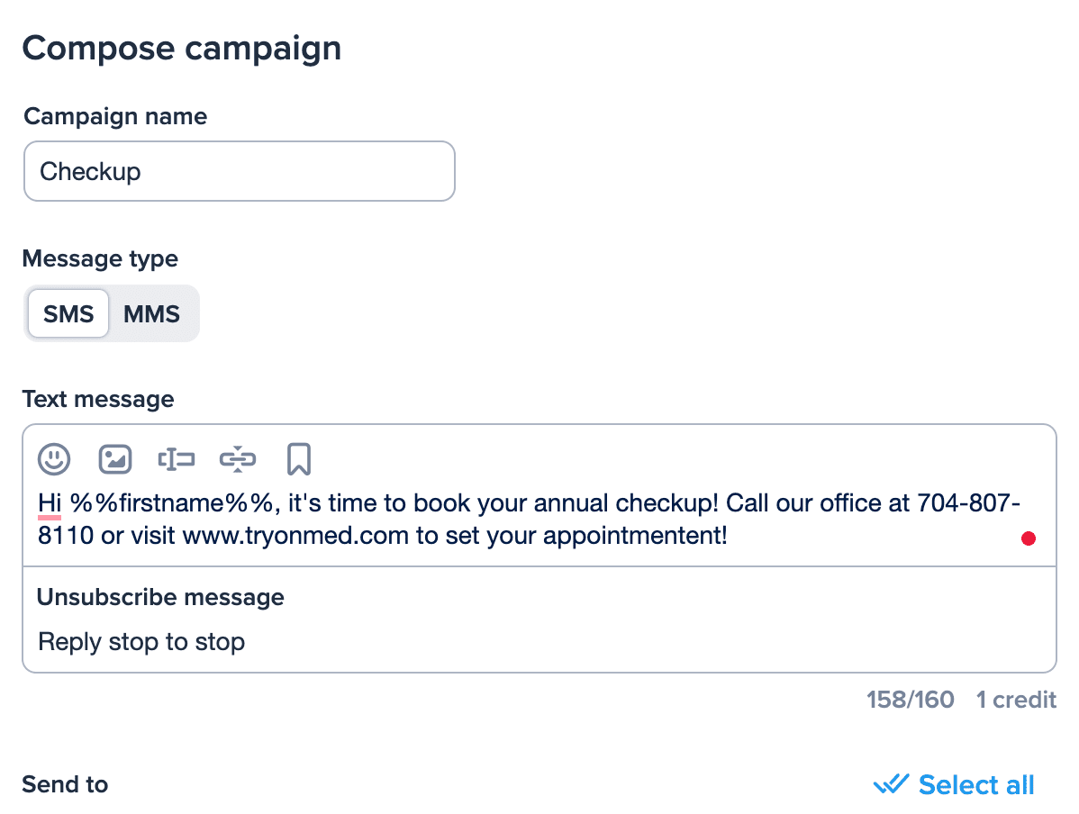Click the phone number 704-807 in message

click(x=966, y=502)
